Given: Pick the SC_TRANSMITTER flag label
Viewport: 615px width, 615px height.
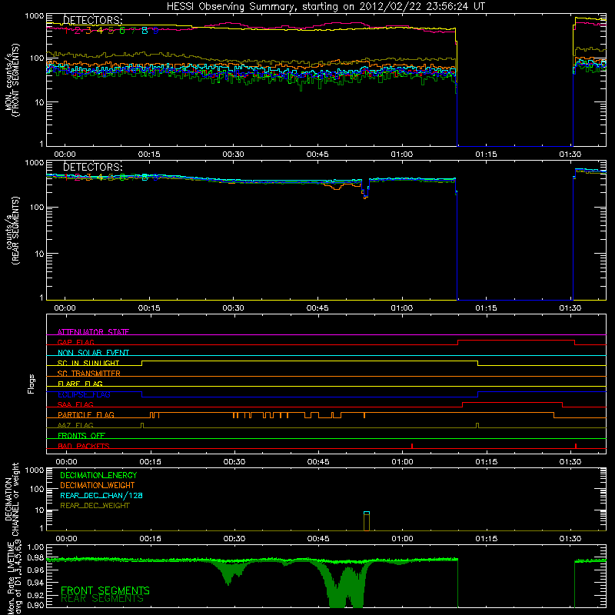Looking at the screenshot, I should pos(88,374).
